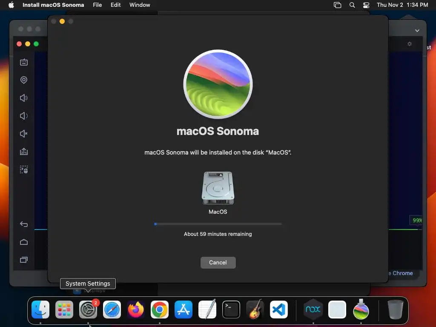Expand the chevron in the background window
436x327 pixels.
pos(417,31)
